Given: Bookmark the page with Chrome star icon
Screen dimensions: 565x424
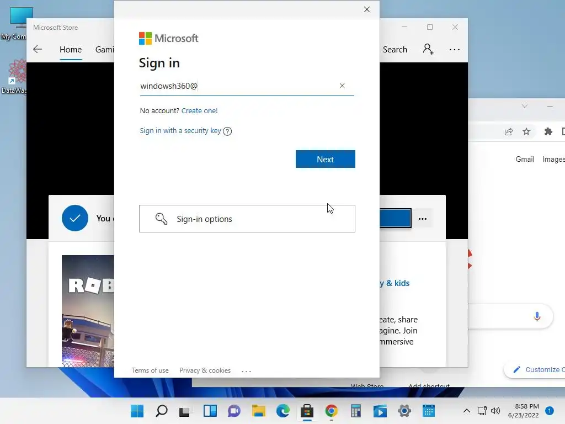Looking at the screenshot, I should (526, 131).
